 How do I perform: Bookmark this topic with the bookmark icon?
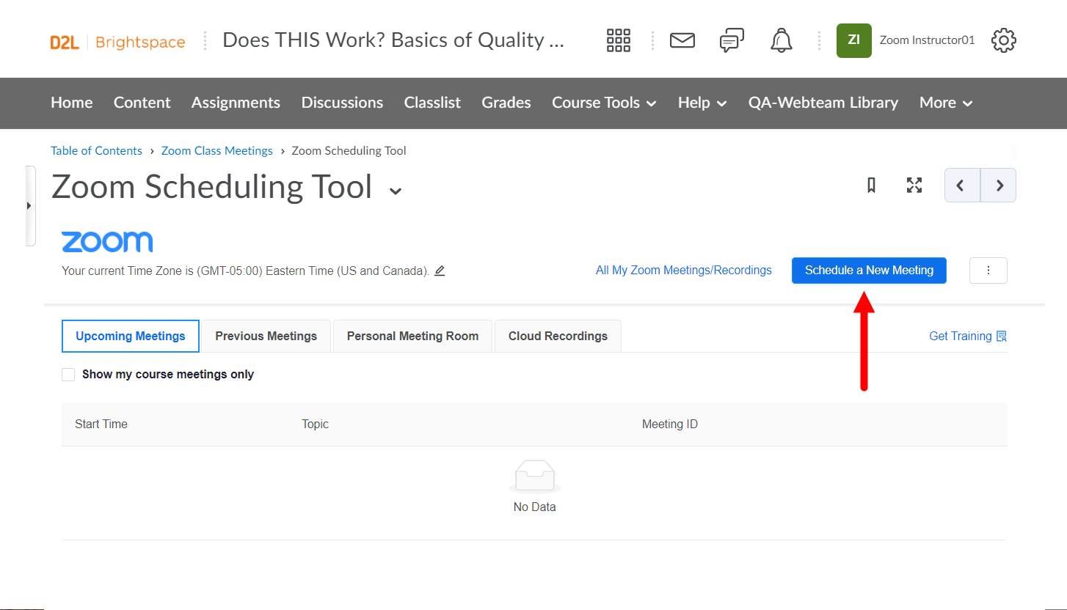871,185
